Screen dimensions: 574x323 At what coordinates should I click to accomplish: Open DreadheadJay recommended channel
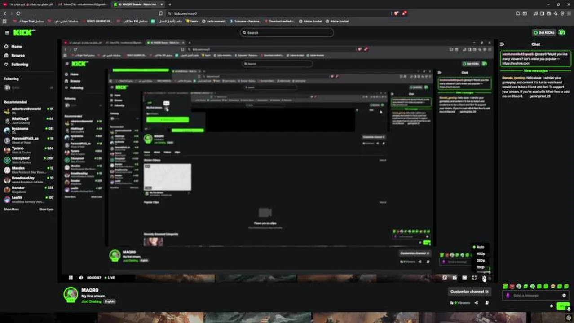point(28,179)
